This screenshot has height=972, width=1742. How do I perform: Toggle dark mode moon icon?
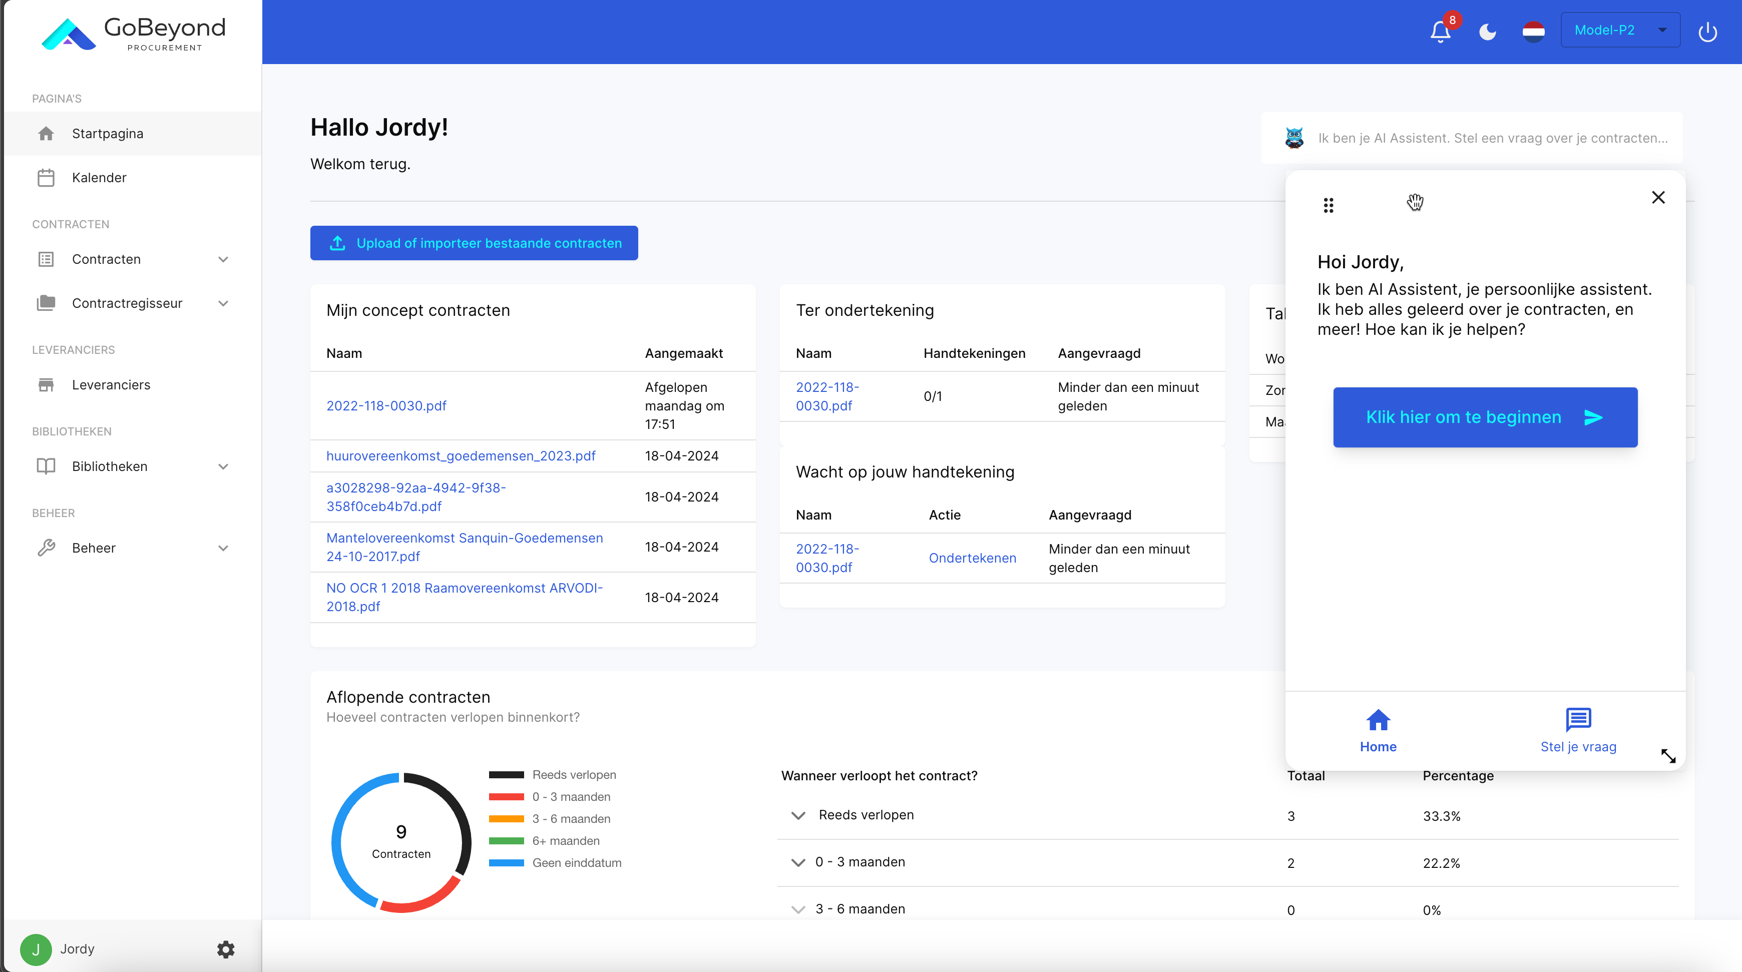(1487, 31)
